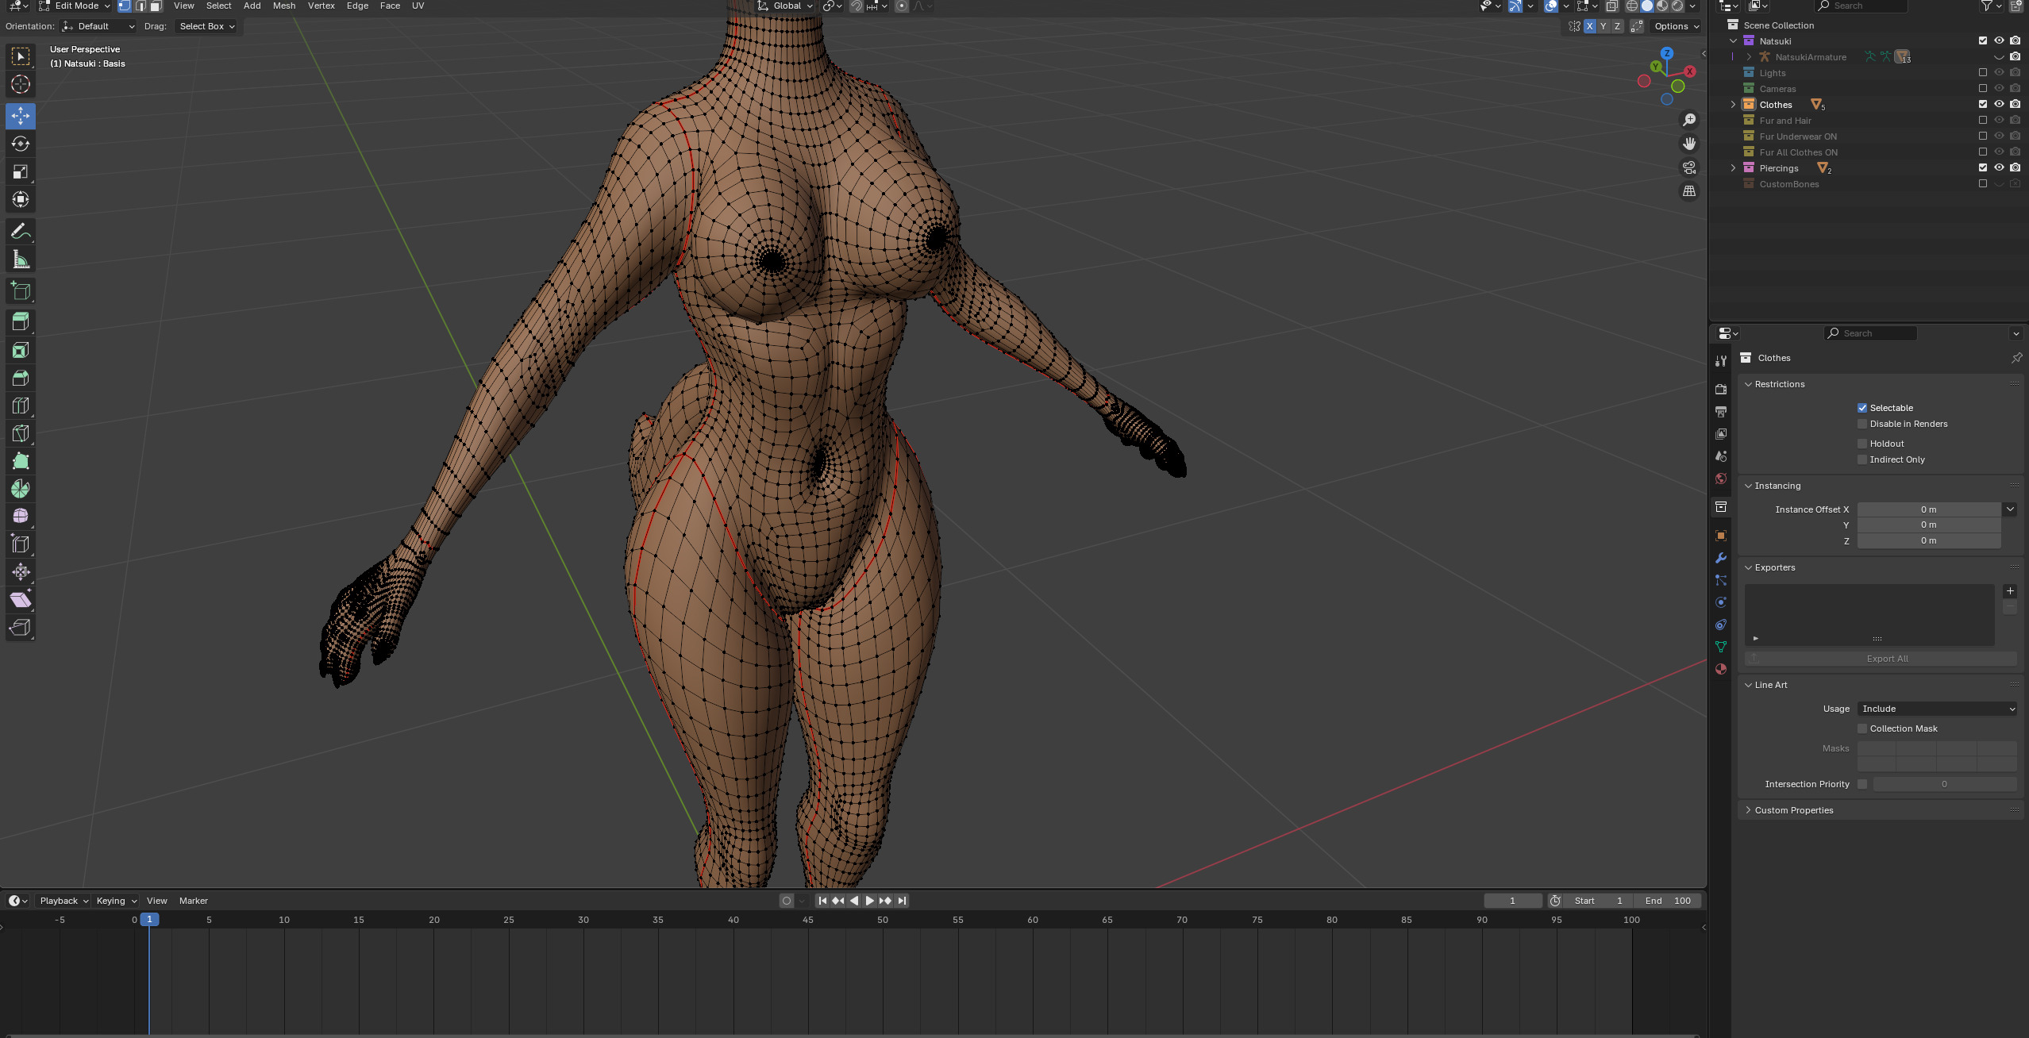Click the Intersection Priority value slider
Screen dimensions: 2029x1038
1943,784
